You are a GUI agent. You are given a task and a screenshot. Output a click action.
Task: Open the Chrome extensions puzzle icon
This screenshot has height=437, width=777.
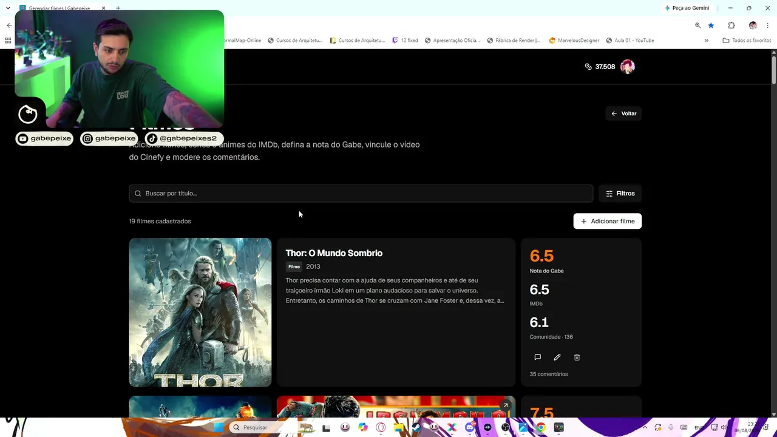[731, 25]
